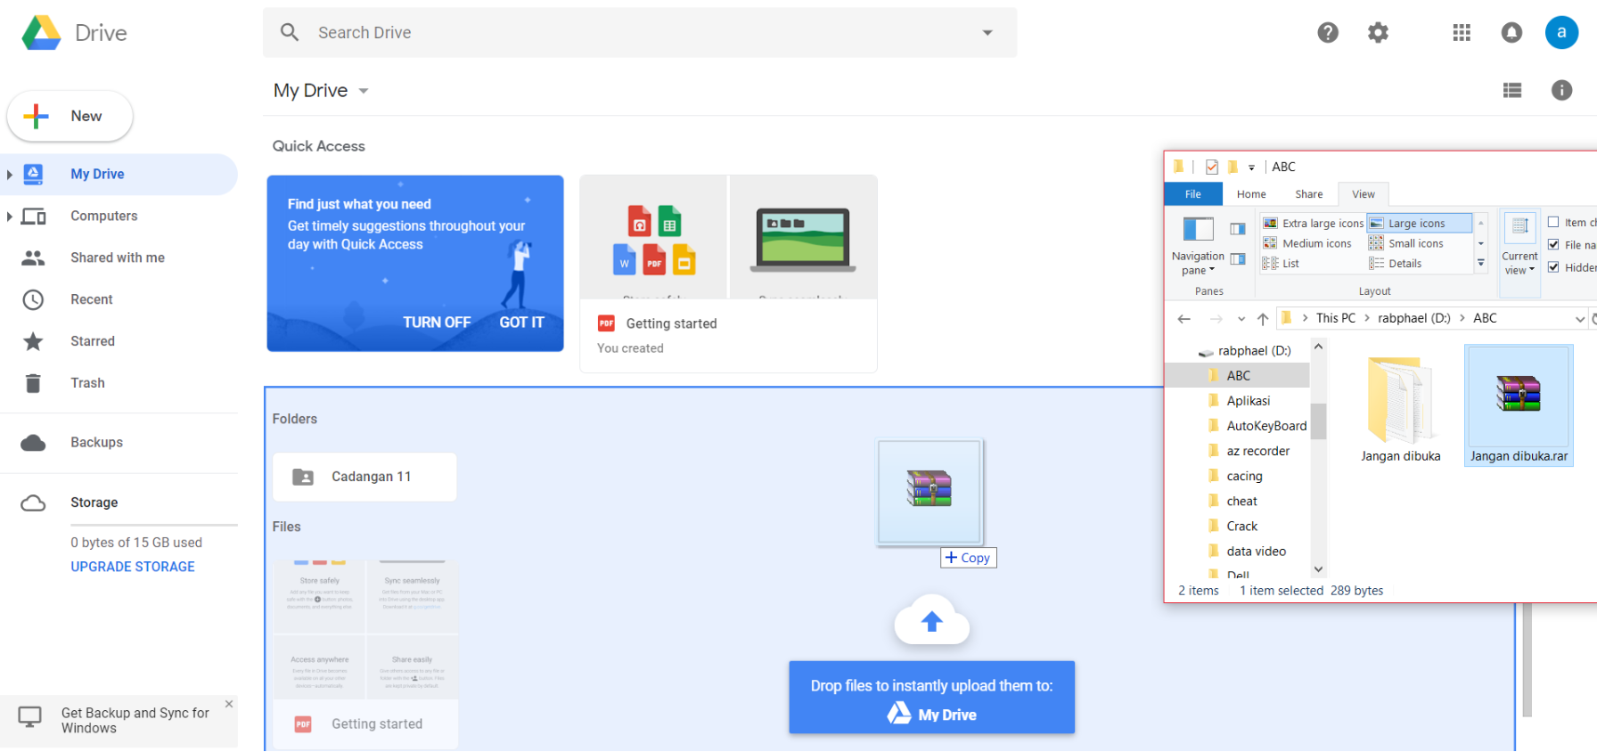Select Aplikasi folder in the tree

pos(1248,401)
